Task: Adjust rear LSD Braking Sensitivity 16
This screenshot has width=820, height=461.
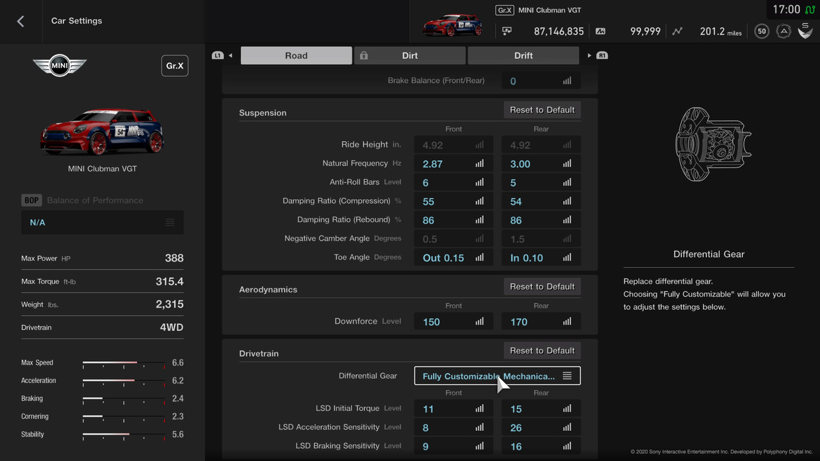Action: 541,446
